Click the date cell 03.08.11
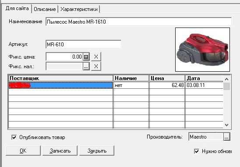This screenshot has width=240, height=167. [204, 85]
